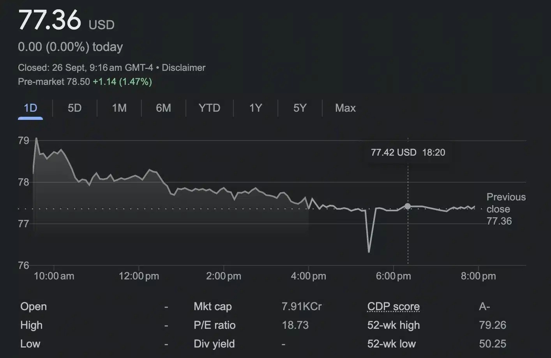Return to the 1D chart tab
This screenshot has height=358, width=551.
pyautogui.click(x=30, y=108)
